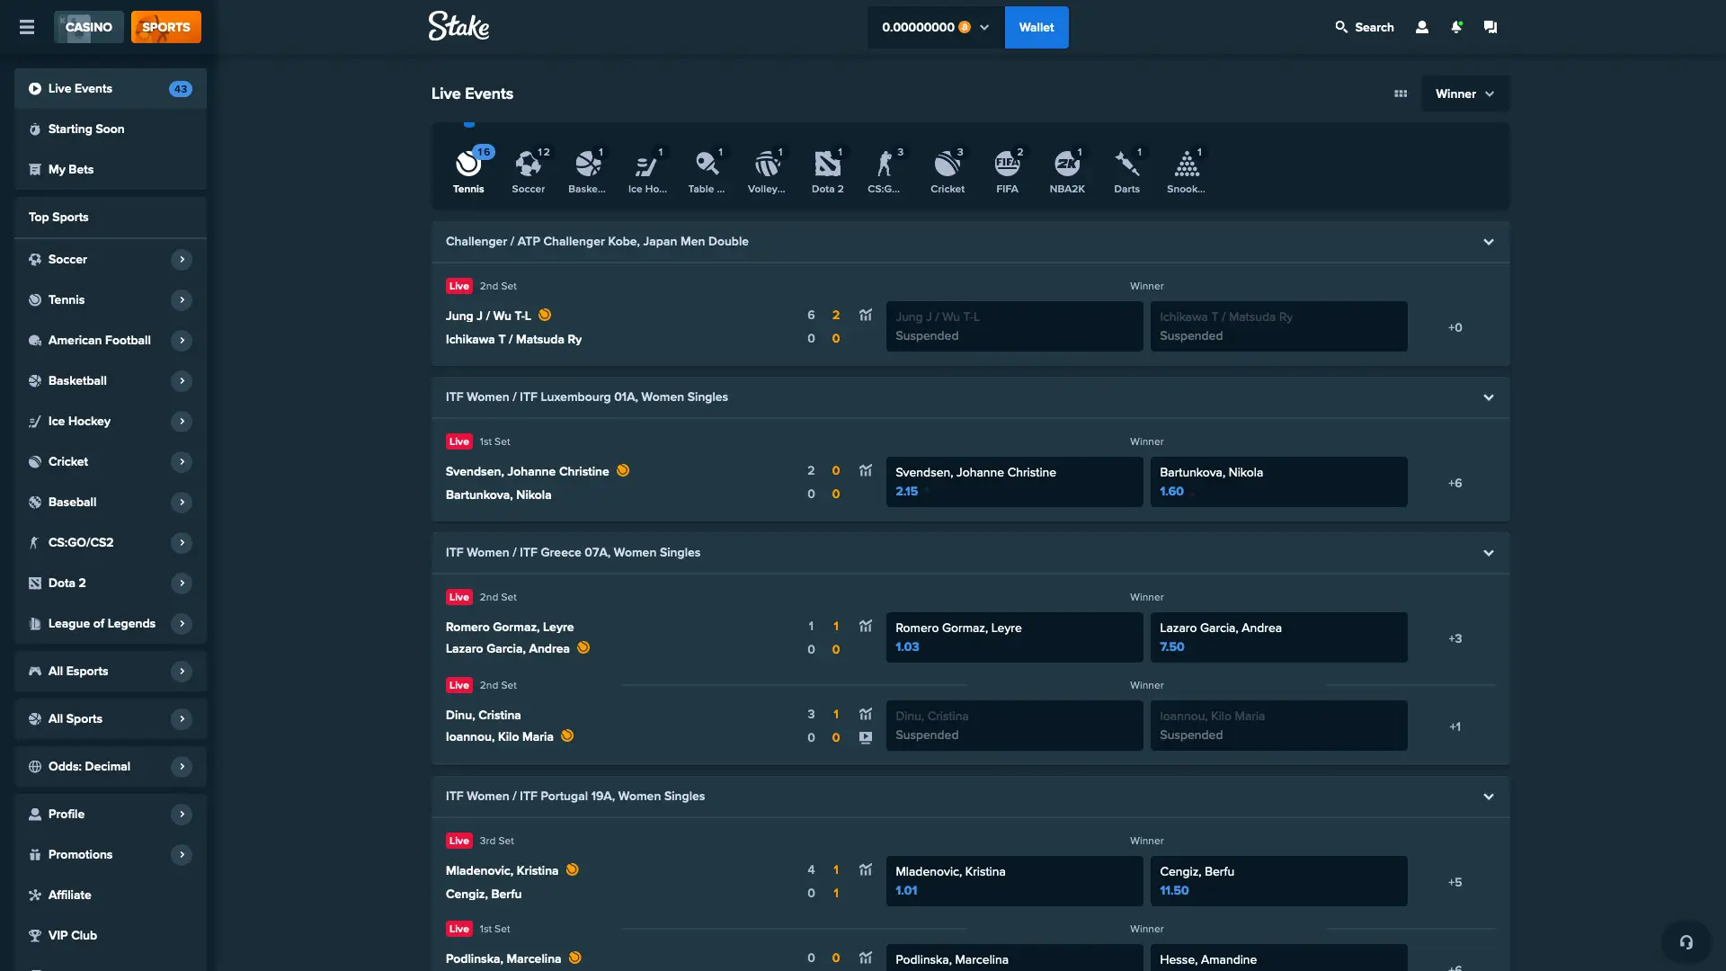Toggle the grid layout view icon
This screenshot has height=971, width=1726.
tap(1401, 94)
